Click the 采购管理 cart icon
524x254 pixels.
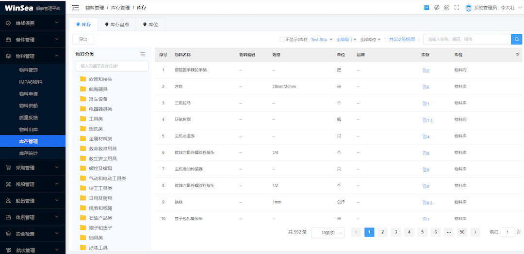click(8, 168)
